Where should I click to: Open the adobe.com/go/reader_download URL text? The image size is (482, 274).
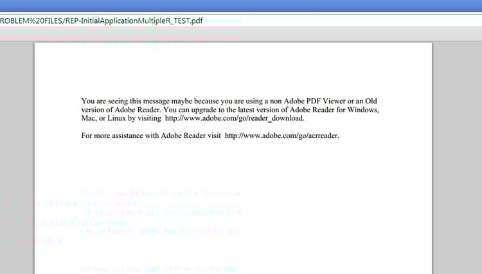[x=235, y=118]
